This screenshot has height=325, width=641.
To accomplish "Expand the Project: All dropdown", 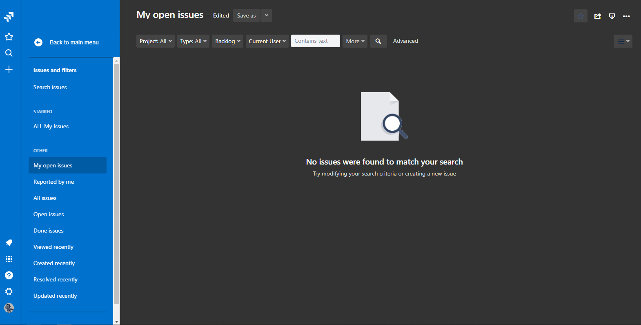I will click(x=156, y=41).
